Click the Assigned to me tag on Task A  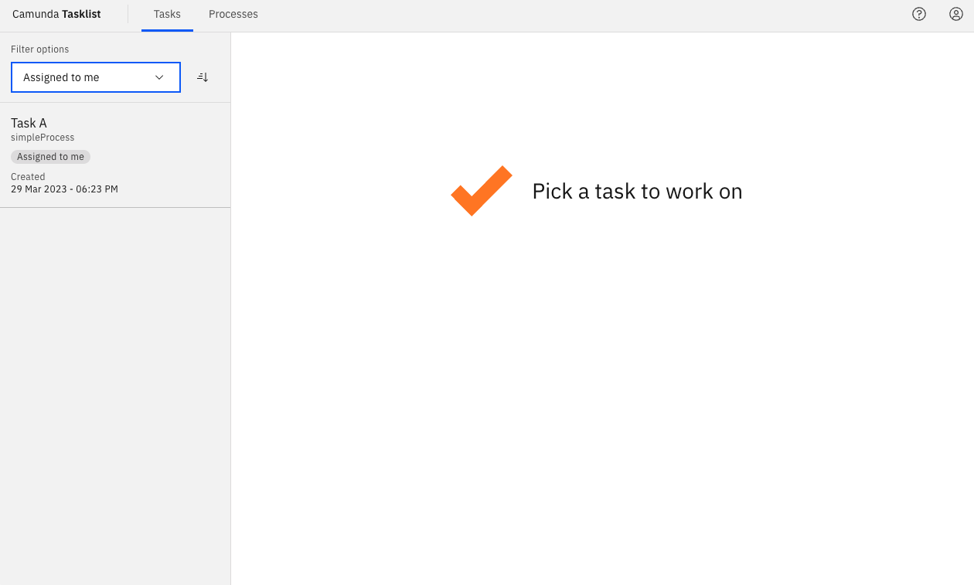click(x=50, y=156)
